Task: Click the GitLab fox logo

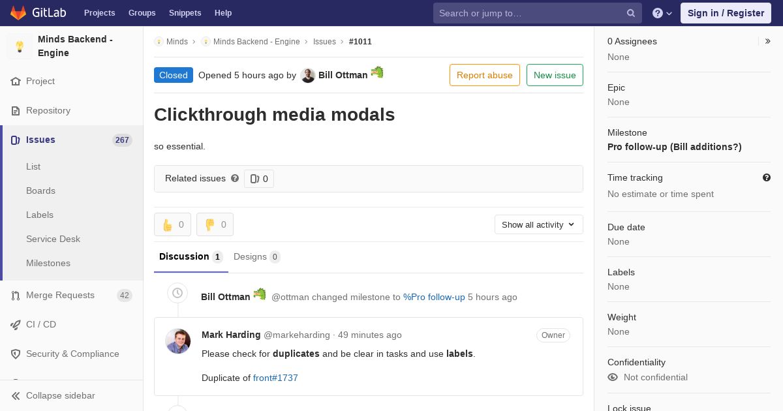Action: point(18,12)
